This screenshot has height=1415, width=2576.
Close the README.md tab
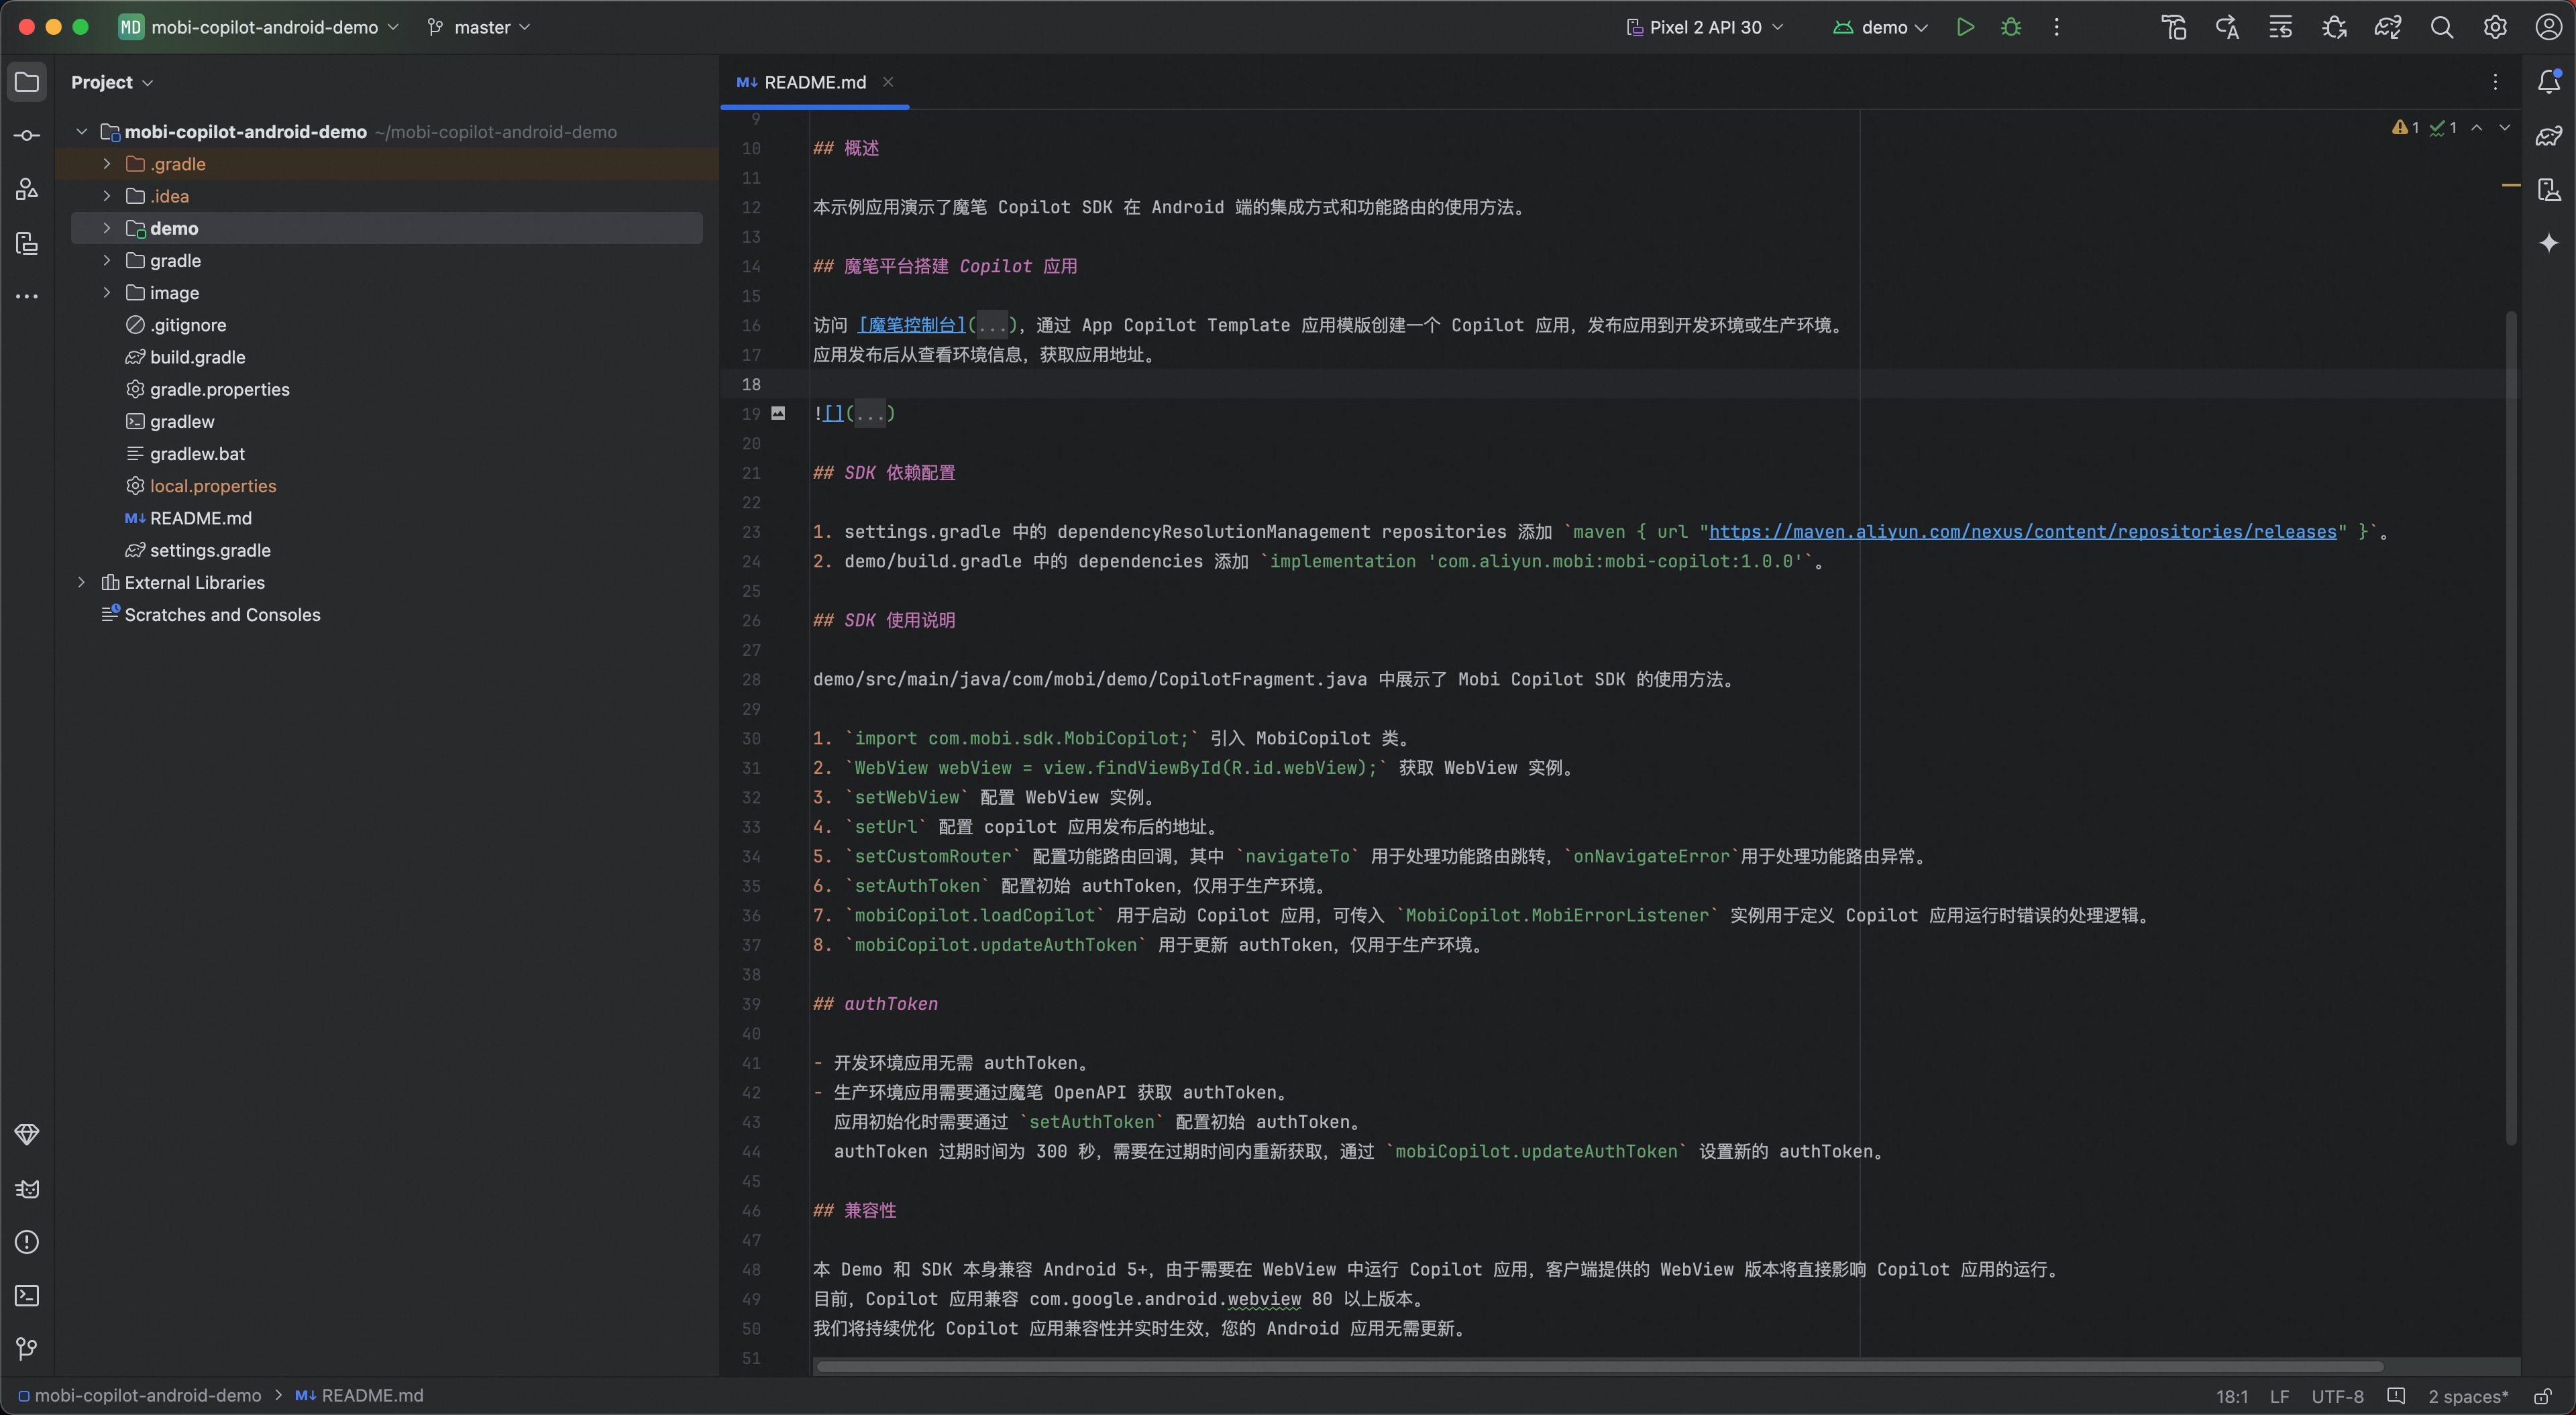[x=888, y=82]
